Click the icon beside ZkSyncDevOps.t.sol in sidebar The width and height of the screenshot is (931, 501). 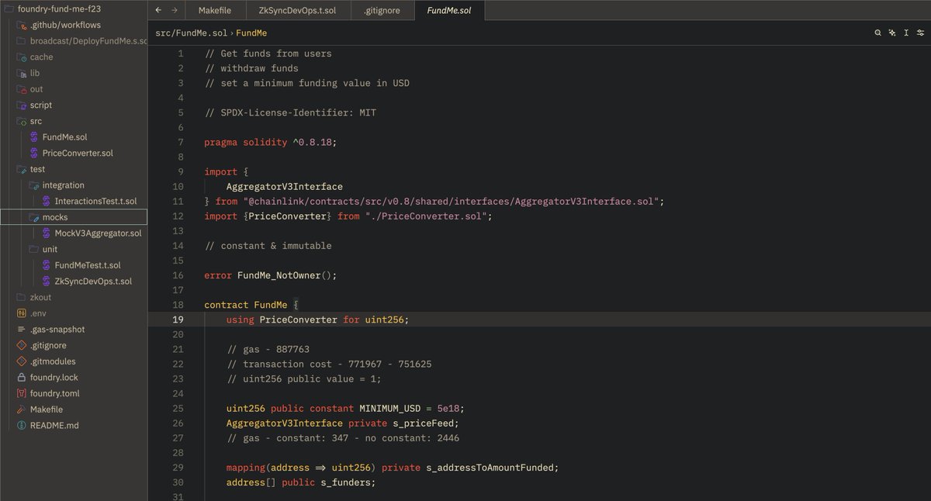pyautogui.click(x=46, y=282)
